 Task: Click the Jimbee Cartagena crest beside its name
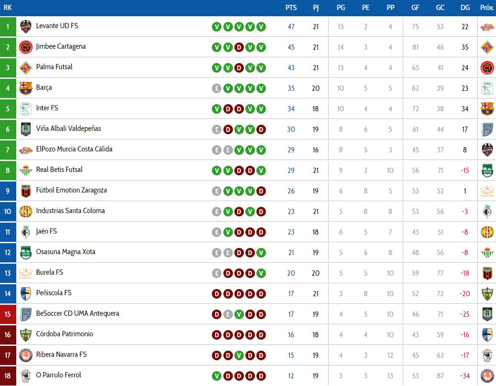click(26, 47)
